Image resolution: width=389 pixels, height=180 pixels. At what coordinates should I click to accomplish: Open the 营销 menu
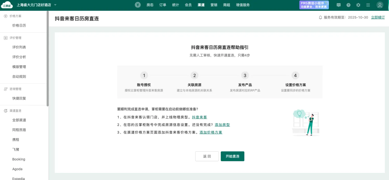(214, 5)
